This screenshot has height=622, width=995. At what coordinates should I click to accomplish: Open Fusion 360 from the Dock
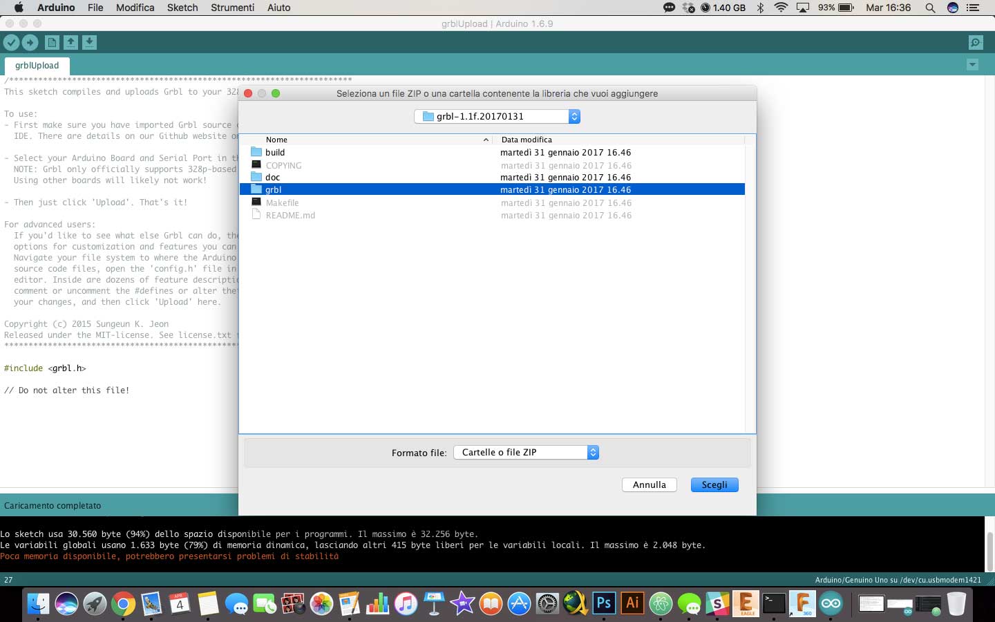point(802,604)
